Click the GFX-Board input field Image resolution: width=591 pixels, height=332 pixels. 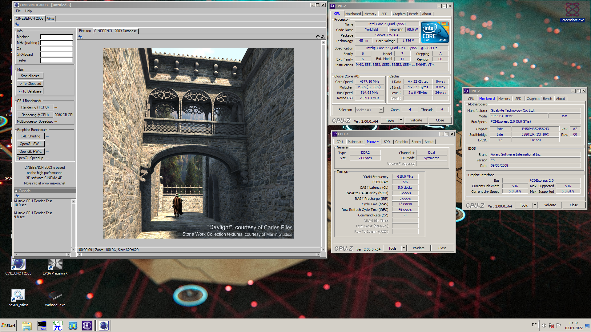(x=57, y=54)
